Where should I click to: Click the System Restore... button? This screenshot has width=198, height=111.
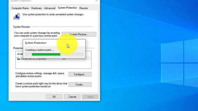pos(79,34)
